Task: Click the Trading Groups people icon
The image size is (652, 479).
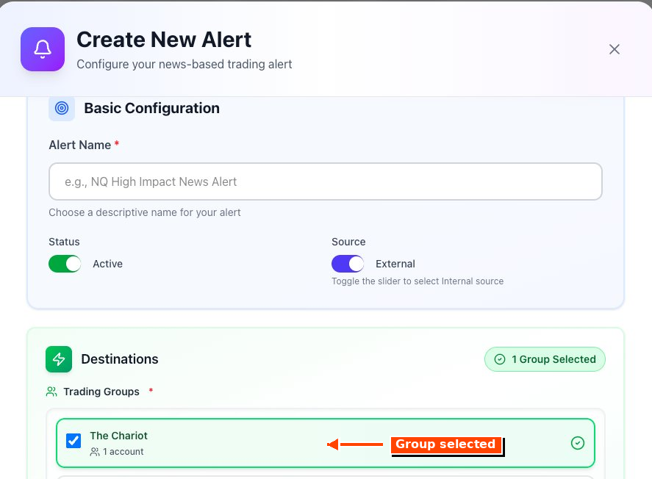Action: 51,392
